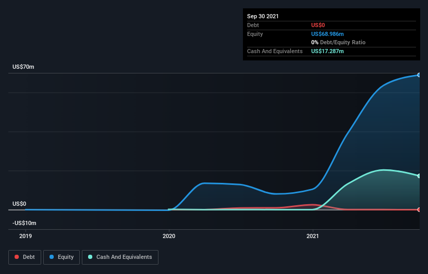This screenshot has width=428, height=274.
Task: Click Cash And Equivalents label in tooltip
Action: tap(275, 51)
